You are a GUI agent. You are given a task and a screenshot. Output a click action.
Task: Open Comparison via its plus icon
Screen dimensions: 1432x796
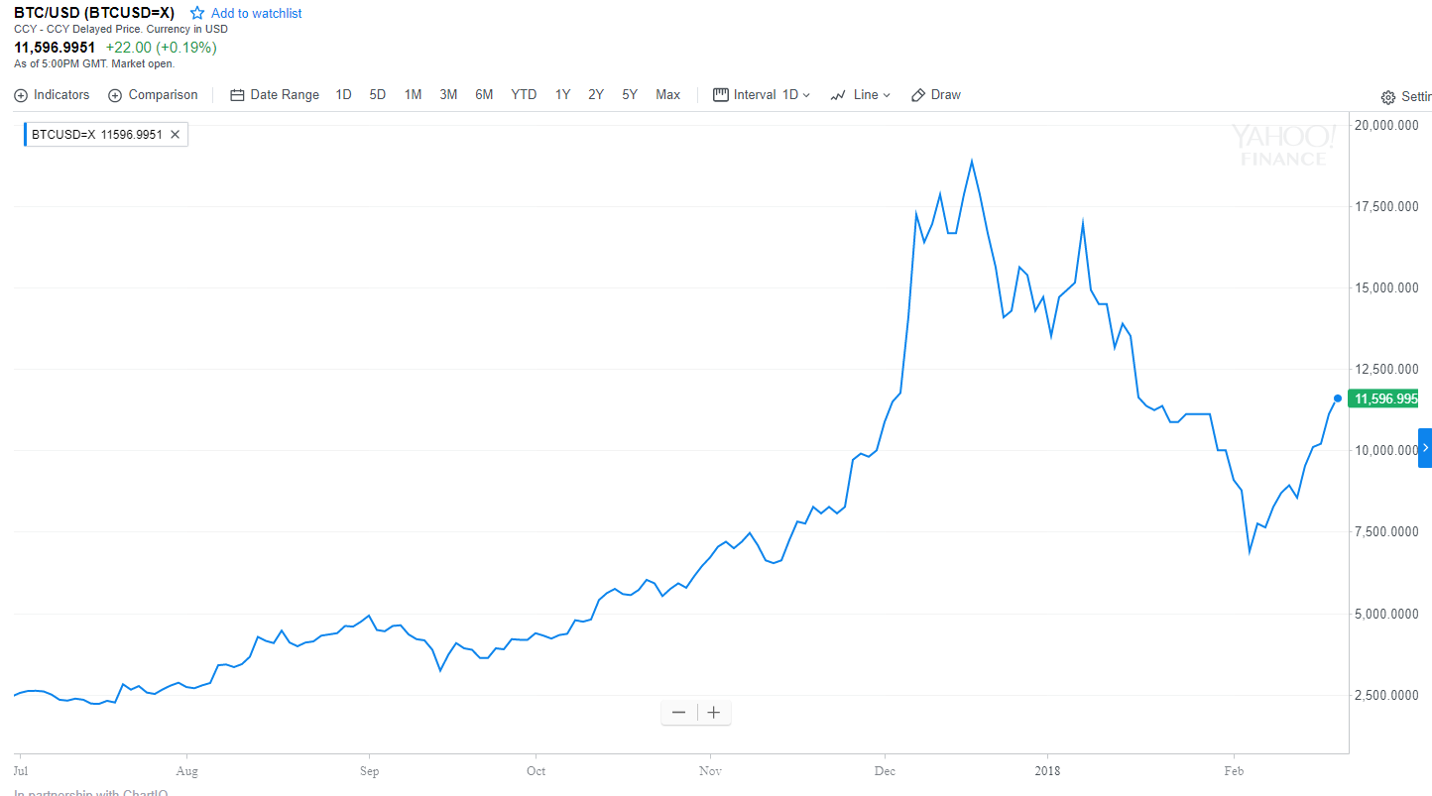point(115,95)
